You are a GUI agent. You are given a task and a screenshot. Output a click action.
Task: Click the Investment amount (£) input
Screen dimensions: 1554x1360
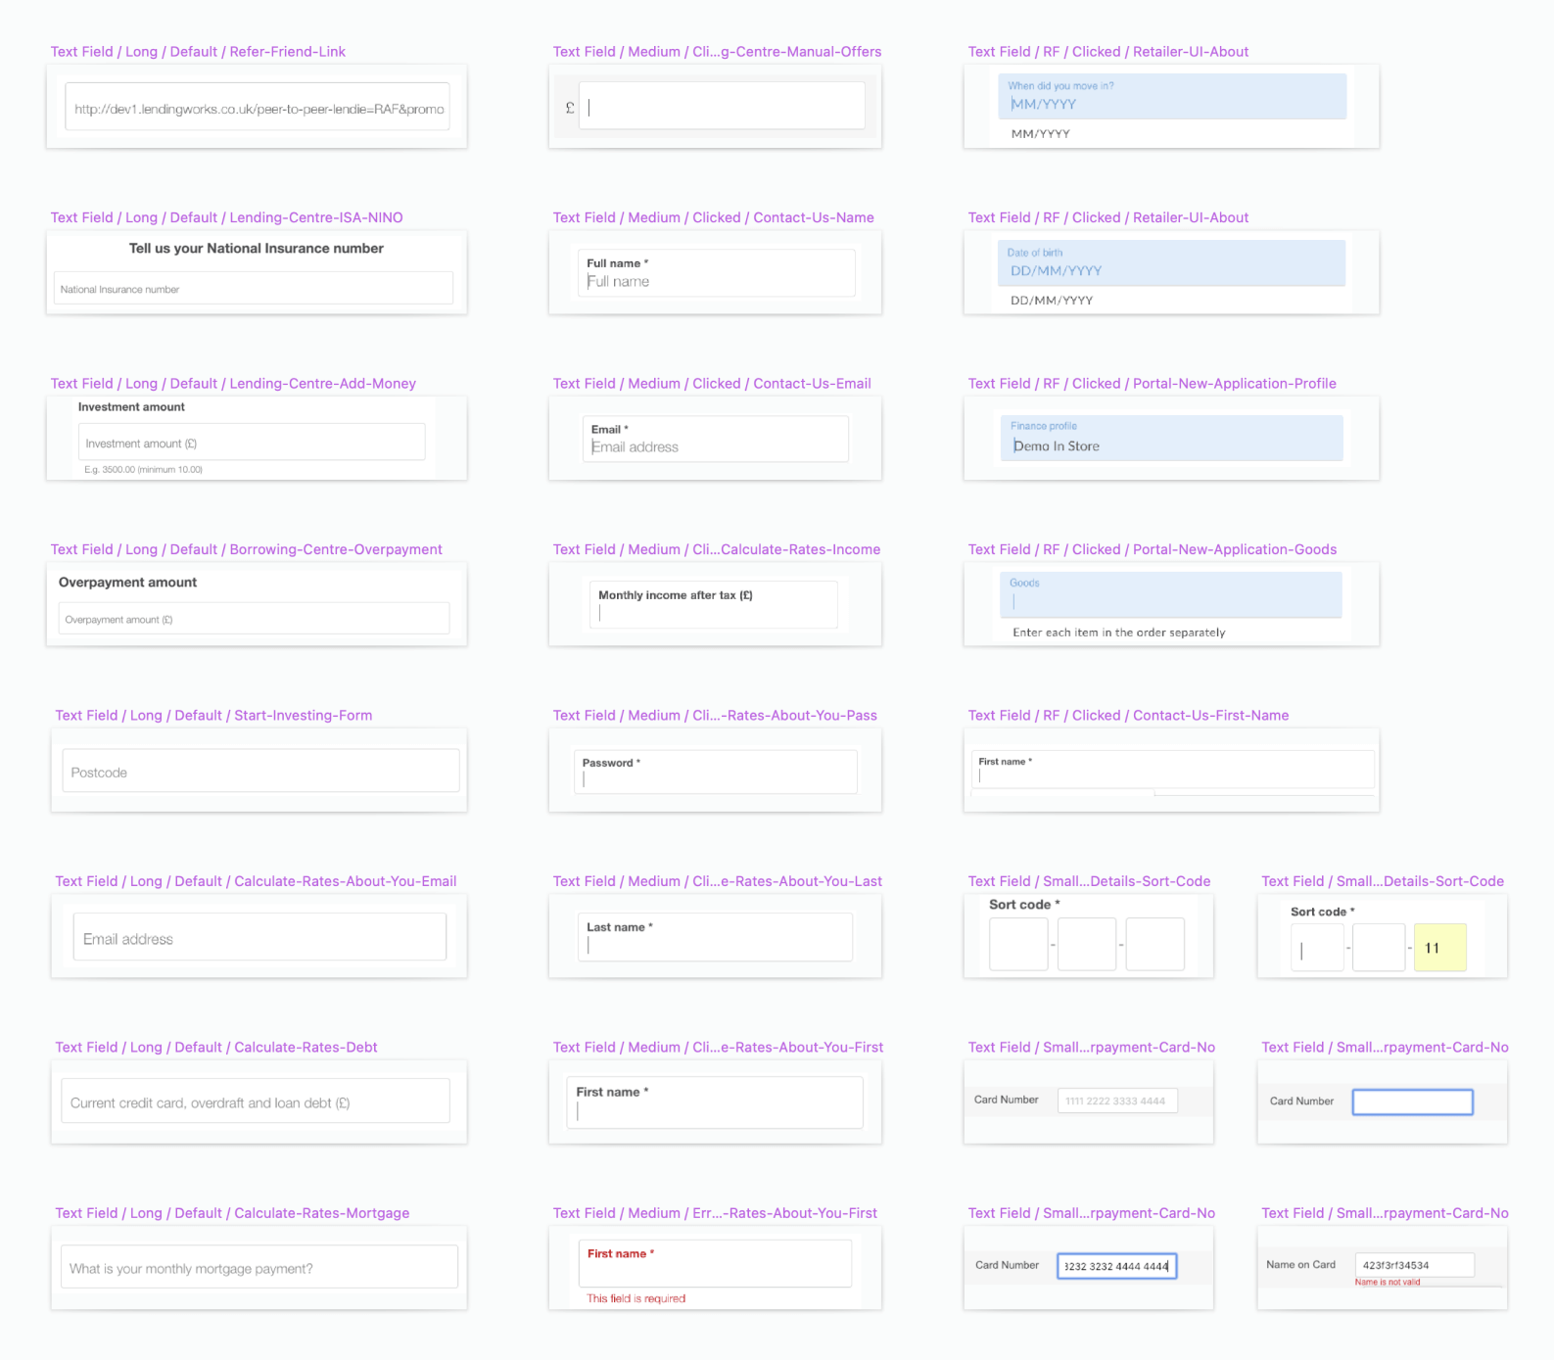pyautogui.click(x=252, y=442)
